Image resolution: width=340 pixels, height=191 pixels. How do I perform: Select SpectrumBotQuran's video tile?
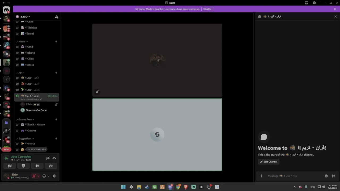pyautogui.click(x=157, y=135)
